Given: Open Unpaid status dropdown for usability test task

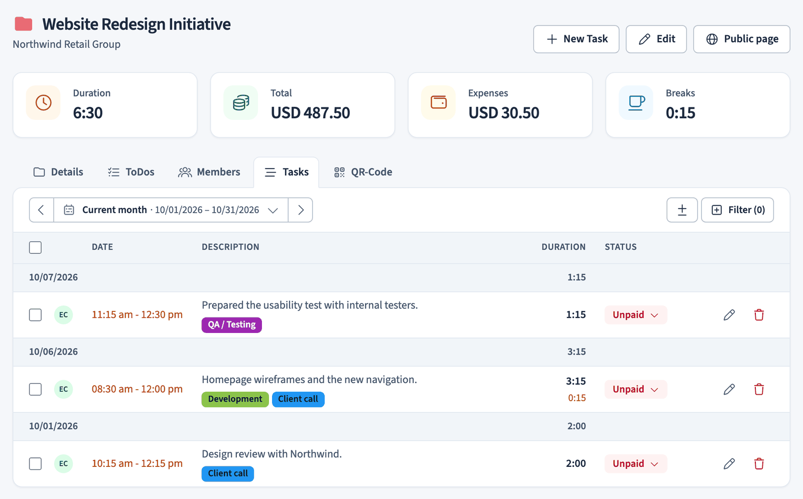Looking at the screenshot, I should (635, 315).
